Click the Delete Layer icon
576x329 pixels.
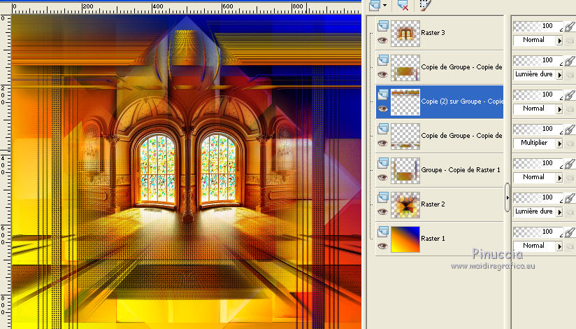[x=403, y=5]
